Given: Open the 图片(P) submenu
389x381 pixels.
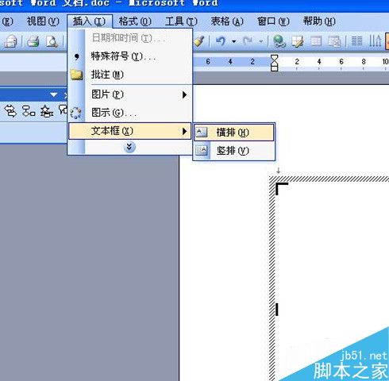Looking at the screenshot, I should [x=130, y=94].
